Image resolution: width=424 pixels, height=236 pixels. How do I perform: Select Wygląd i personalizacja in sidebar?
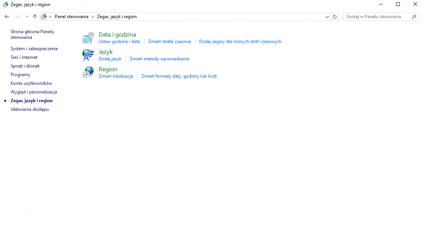tap(34, 92)
